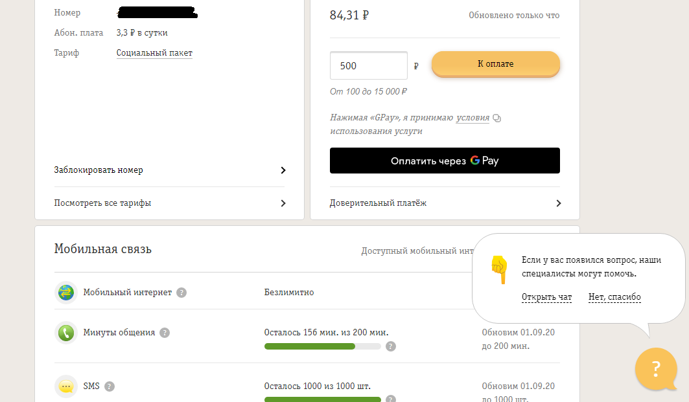Image resolution: width=689 pixels, height=402 pixels.
Task: Open help tooltip beside Минуты общения
Action: pos(165,333)
